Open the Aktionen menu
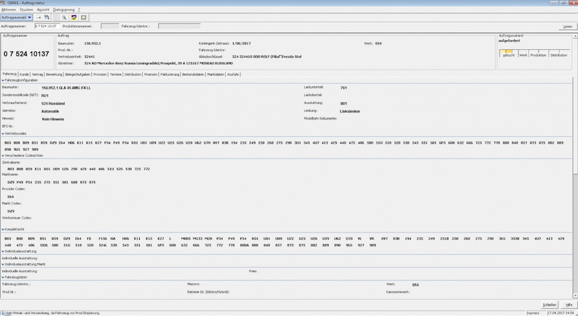Image resolution: width=578 pixels, height=316 pixels. pos(9,10)
